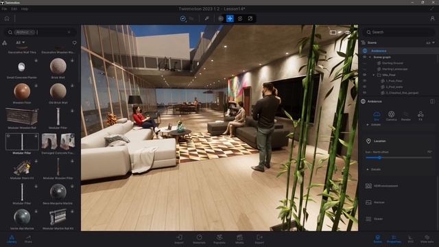Download the Old Brick Wall material

tap(72, 85)
